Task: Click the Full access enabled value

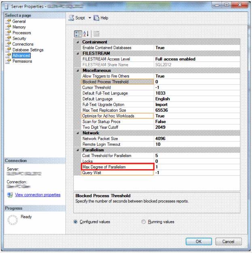Action: (175, 59)
